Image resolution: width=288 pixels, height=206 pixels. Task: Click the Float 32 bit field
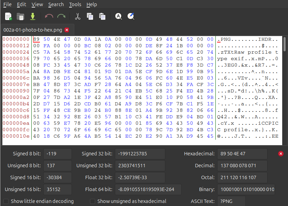pos(140,178)
